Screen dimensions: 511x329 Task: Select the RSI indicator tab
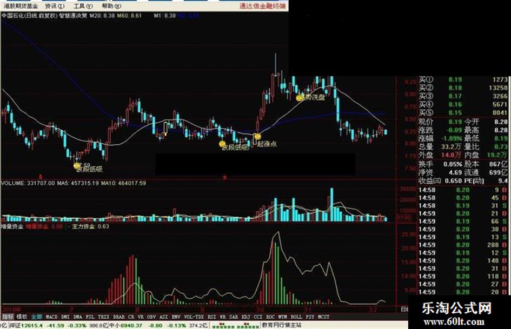click(x=212, y=317)
